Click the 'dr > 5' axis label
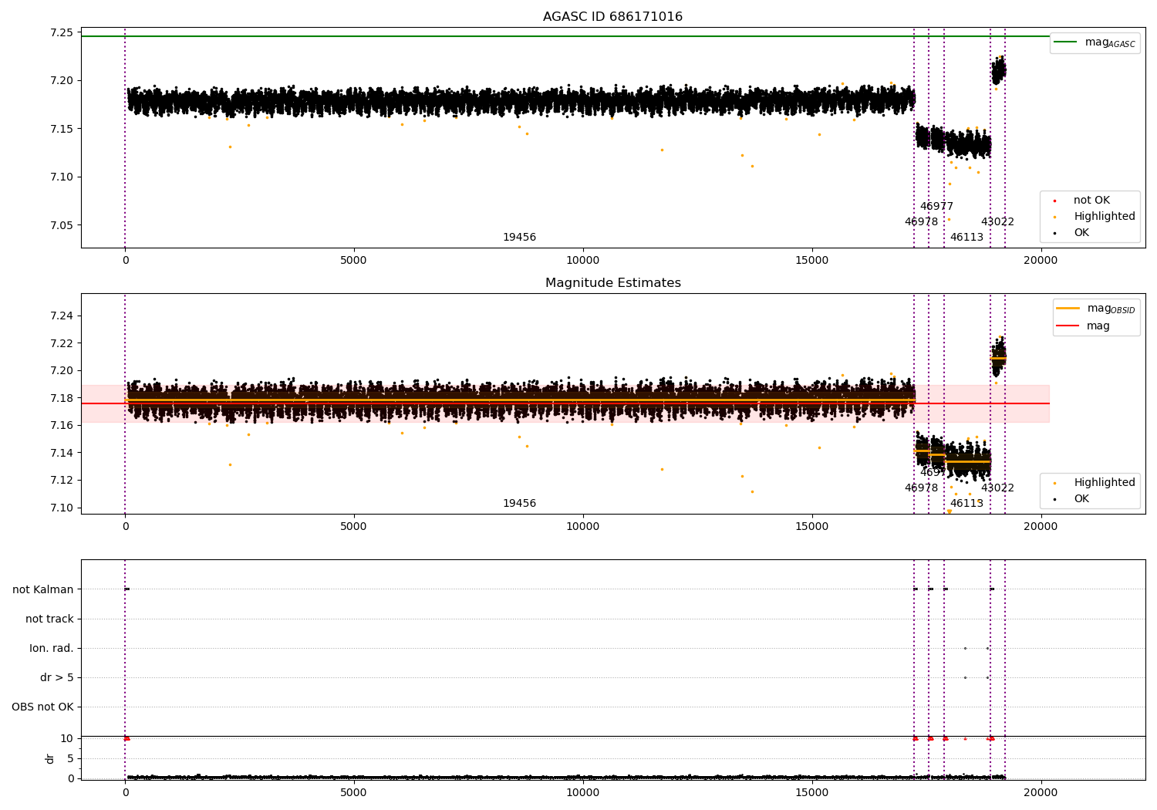 point(57,677)
